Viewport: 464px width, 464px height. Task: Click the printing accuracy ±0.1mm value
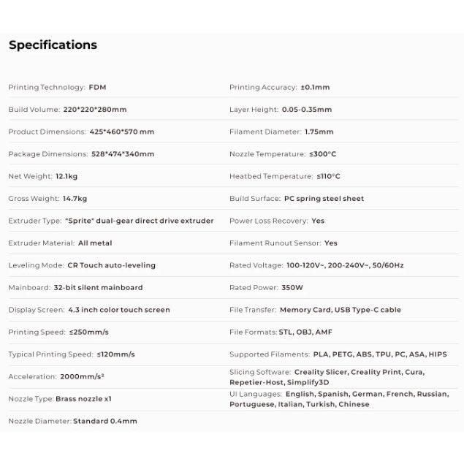tap(315, 88)
